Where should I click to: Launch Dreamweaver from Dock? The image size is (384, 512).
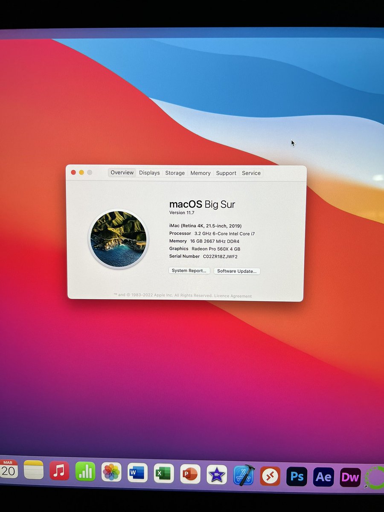(x=350, y=477)
